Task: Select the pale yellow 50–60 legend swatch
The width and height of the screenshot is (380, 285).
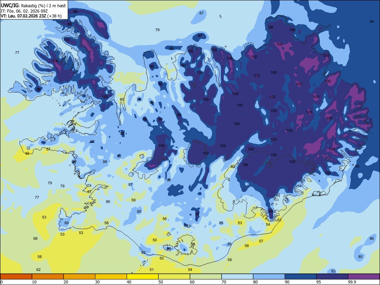Action: point(174,277)
